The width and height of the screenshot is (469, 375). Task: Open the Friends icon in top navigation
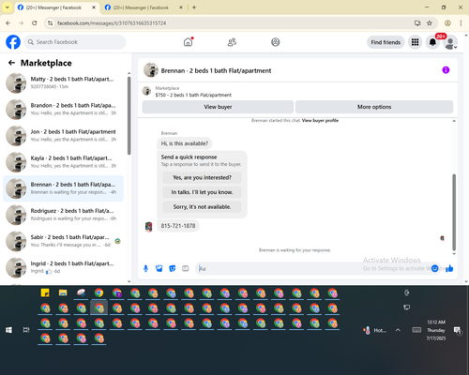coord(232,42)
